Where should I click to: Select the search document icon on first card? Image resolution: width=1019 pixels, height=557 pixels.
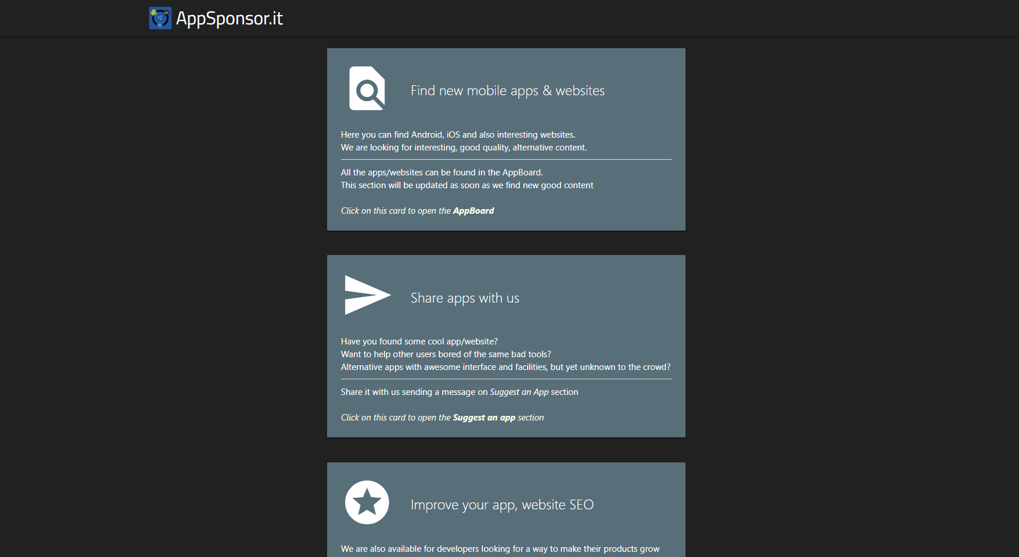pos(367,89)
